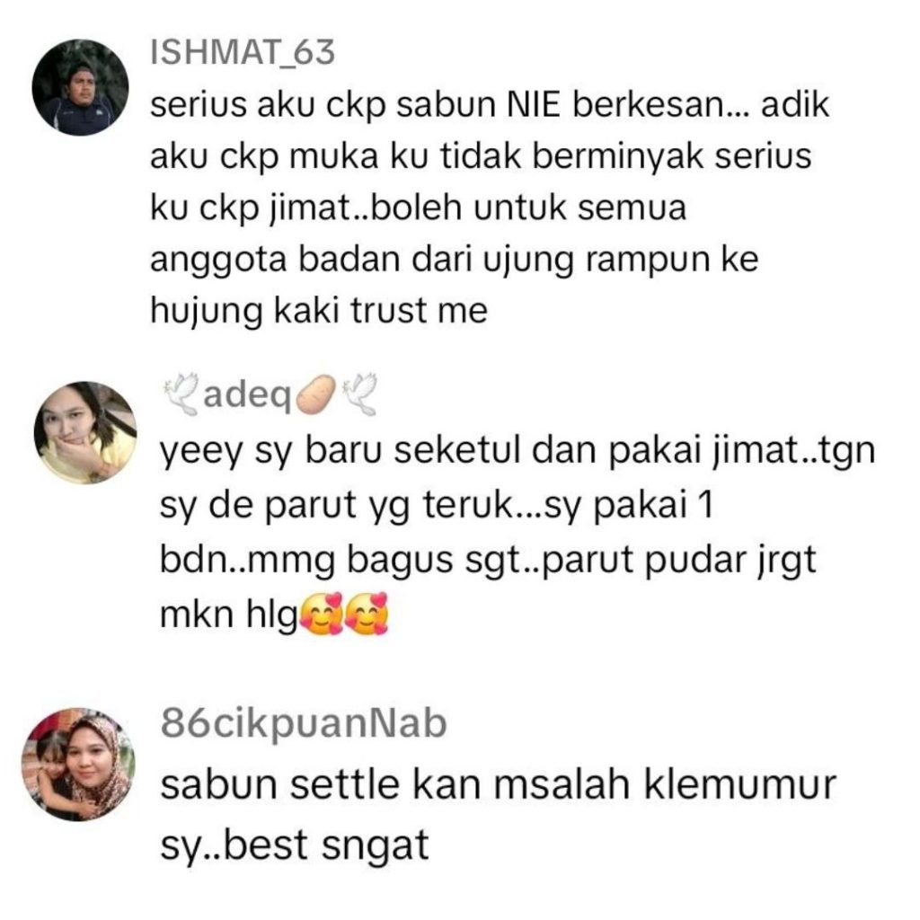This screenshot has height=920, width=920.
Task: Tap the 86cikpuanNab username
Action: 304,723
